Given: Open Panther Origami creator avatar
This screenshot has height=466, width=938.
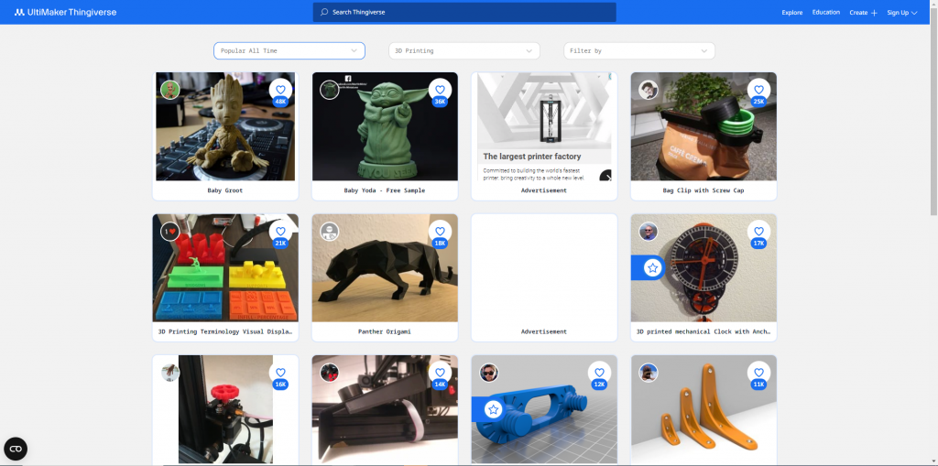Looking at the screenshot, I should pos(330,231).
